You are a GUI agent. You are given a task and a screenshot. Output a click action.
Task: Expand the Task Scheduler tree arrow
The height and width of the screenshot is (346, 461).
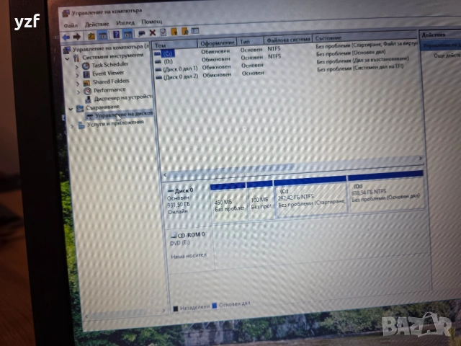78,66
